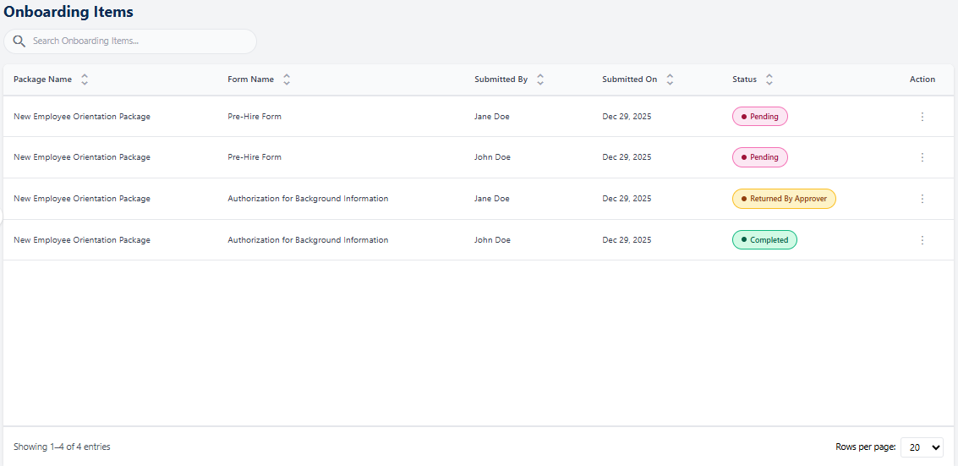Click the Action column header

pos(922,79)
